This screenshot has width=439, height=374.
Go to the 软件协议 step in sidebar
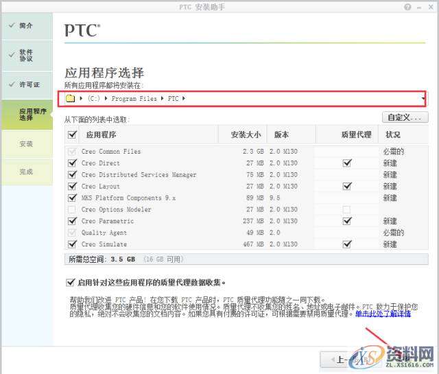pyautogui.click(x=27, y=56)
